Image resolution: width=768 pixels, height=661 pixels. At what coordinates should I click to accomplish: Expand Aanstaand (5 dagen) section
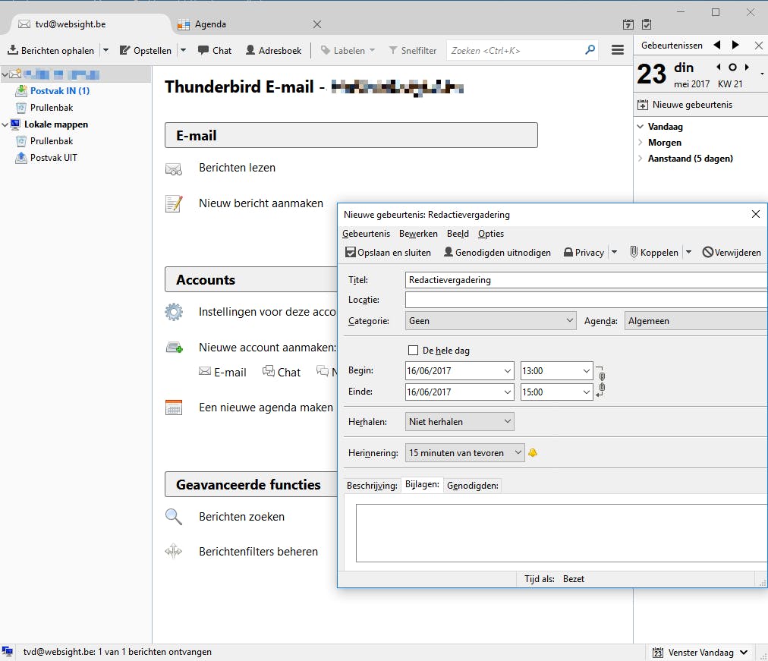coord(641,158)
